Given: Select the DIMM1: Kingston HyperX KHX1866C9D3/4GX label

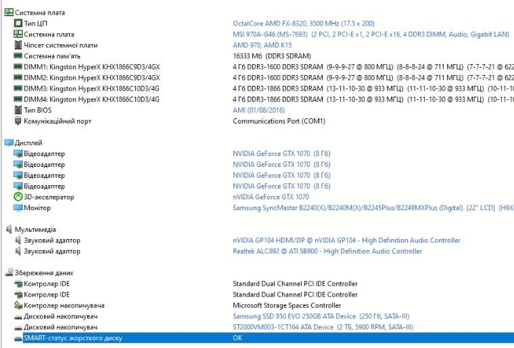Looking at the screenshot, I should [x=92, y=66].
